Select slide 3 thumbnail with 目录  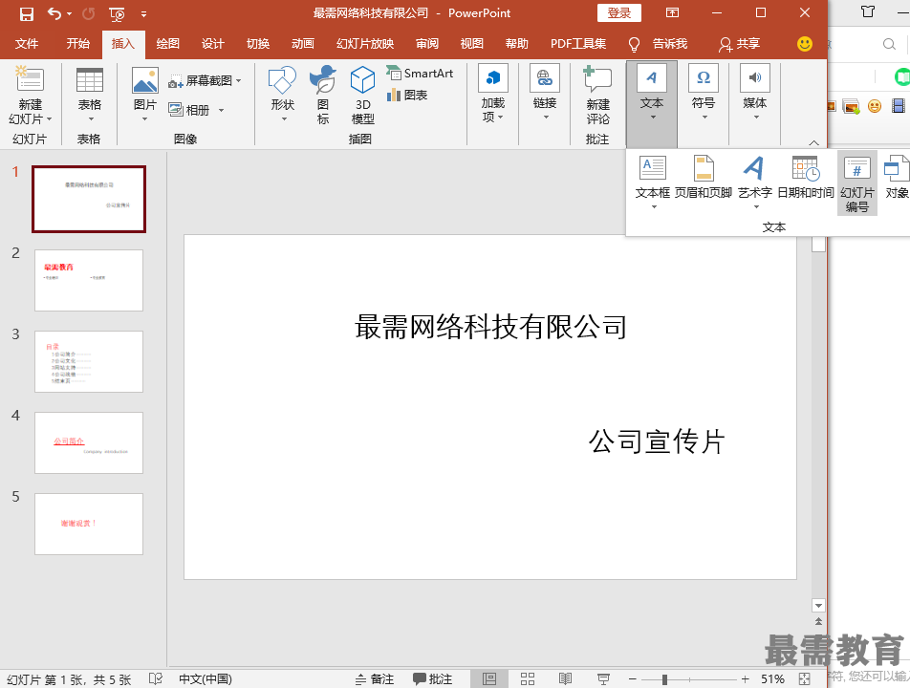[x=89, y=361]
